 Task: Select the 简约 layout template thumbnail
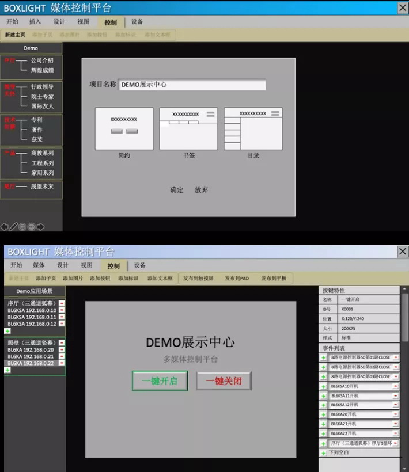pyautogui.click(x=124, y=128)
